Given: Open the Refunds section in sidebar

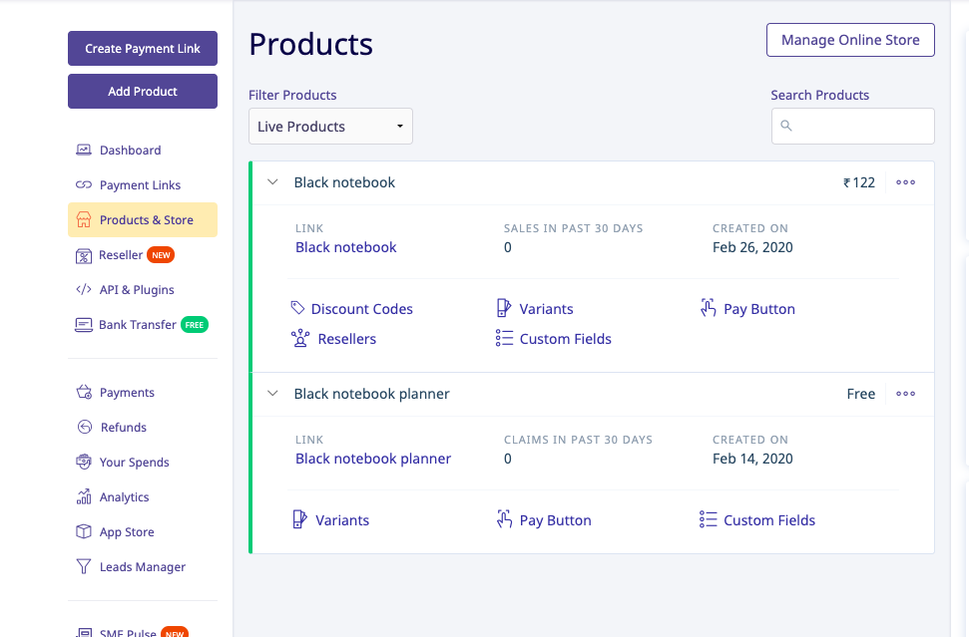Looking at the screenshot, I should pyautogui.click(x=123, y=428).
